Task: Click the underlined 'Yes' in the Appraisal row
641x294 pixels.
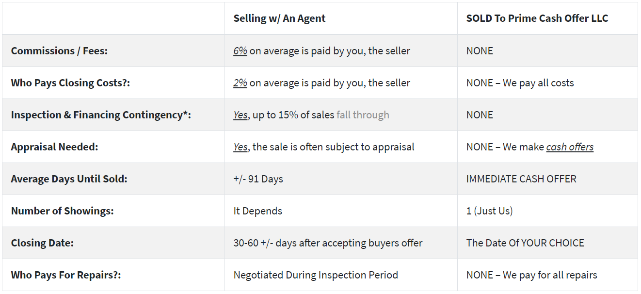Action: (x=240, y=147)
